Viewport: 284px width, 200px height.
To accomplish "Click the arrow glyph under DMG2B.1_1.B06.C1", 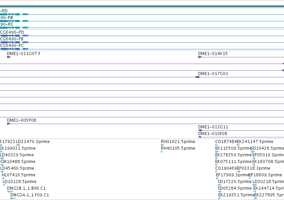I will coord(10,192).
